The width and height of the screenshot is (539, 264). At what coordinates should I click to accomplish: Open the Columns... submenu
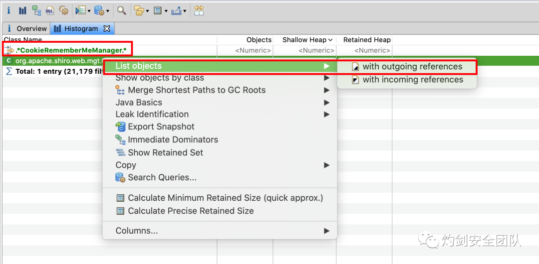[220, 231]
